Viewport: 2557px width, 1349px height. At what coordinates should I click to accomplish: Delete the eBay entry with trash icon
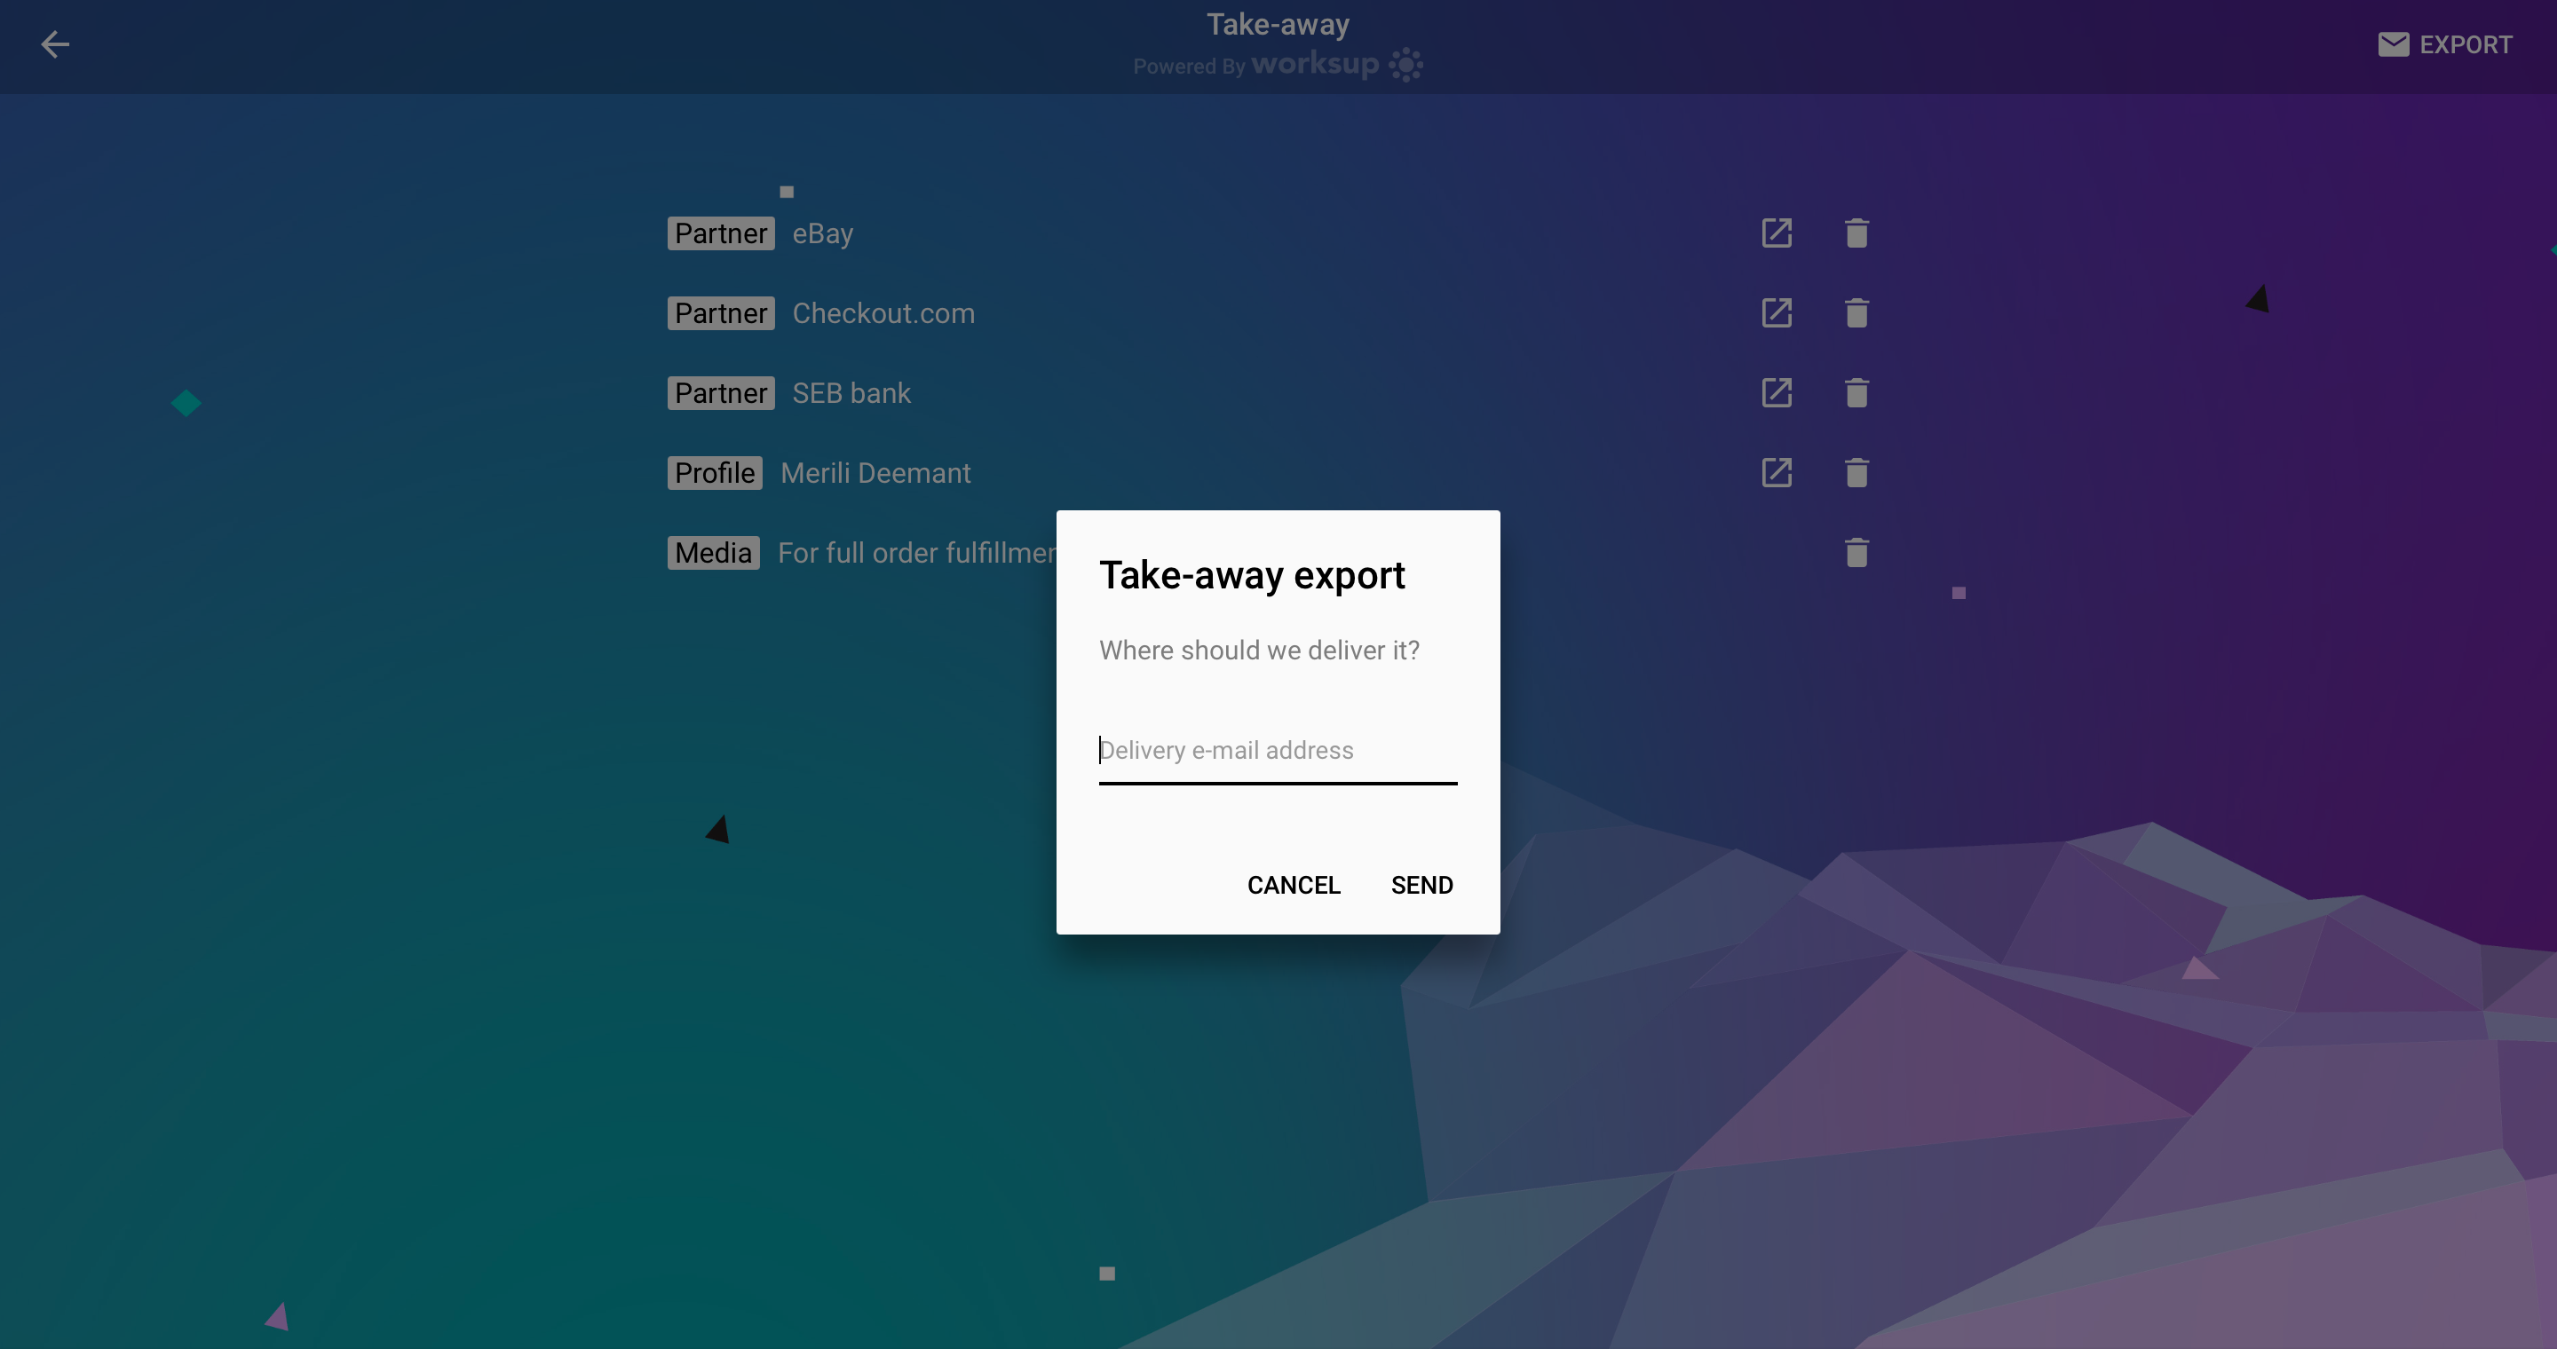click(1856, 233)
